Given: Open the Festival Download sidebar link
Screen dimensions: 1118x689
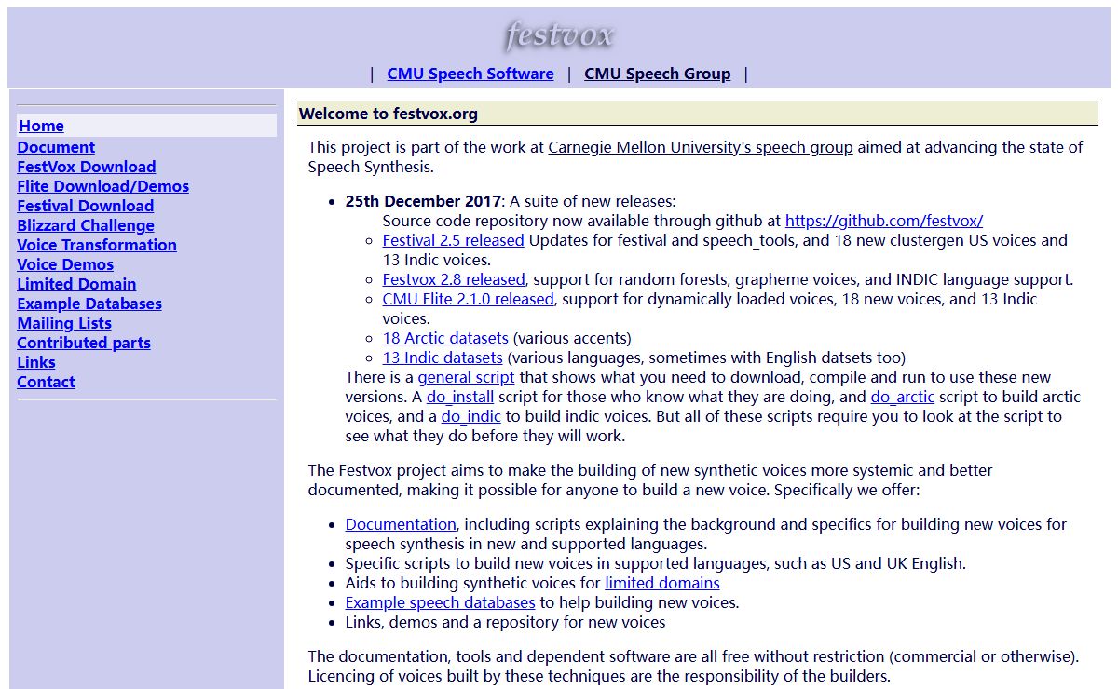Looking at the screenshot, I should click(85, 206).
